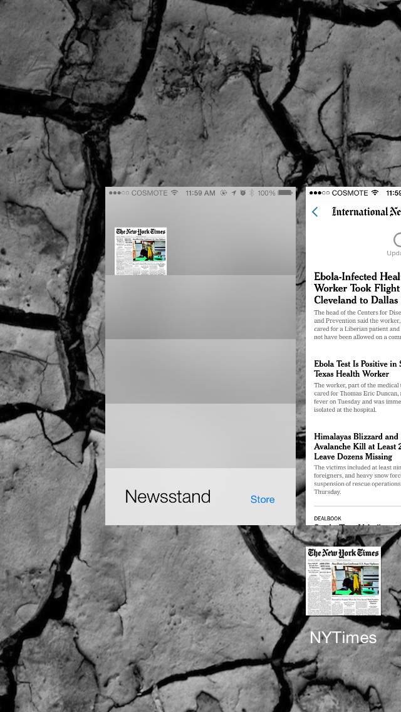
Task: Open the Store link in Newsstand
Action: 263,499
